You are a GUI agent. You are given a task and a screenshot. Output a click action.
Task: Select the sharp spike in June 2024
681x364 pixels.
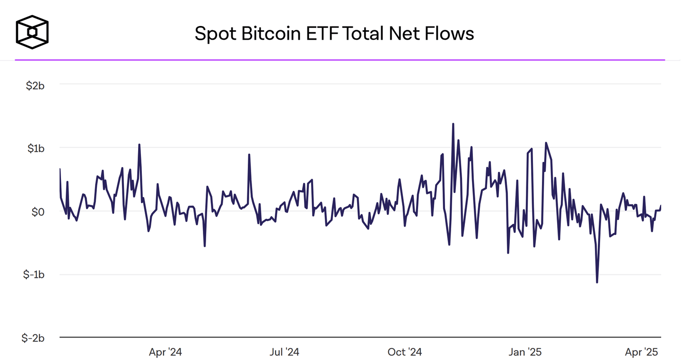coord(249,155)
